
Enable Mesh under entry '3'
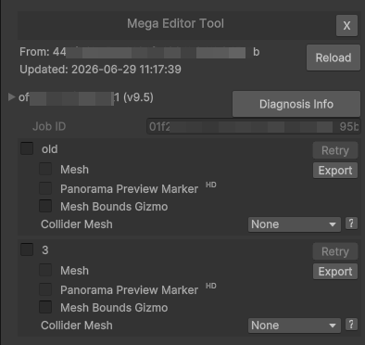pos(45,270)
